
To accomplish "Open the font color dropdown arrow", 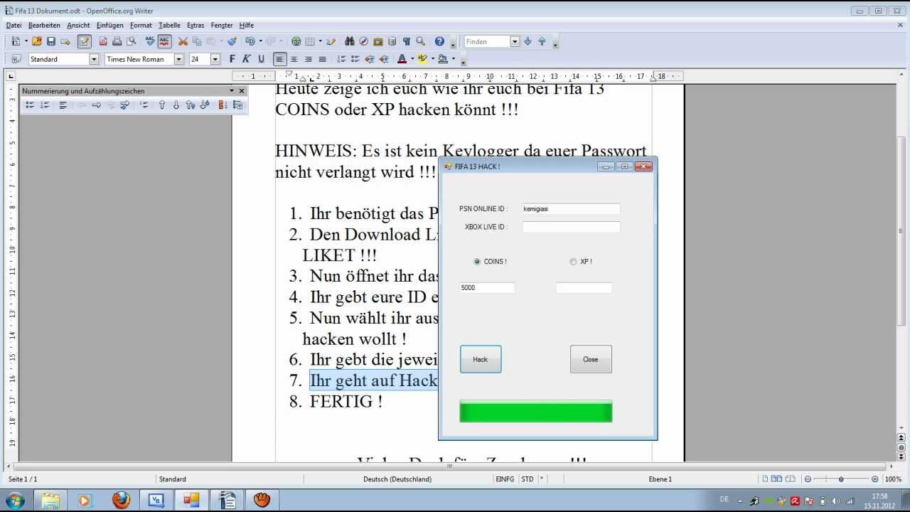I will [x=411, y=59].
